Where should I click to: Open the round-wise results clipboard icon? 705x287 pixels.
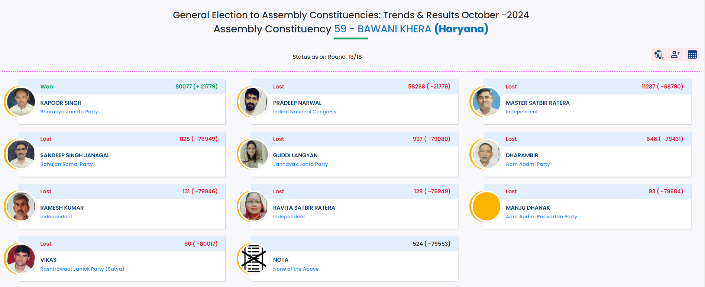[659, 55]
